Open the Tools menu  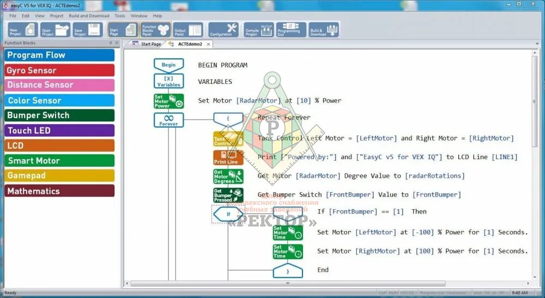[120, 16]
